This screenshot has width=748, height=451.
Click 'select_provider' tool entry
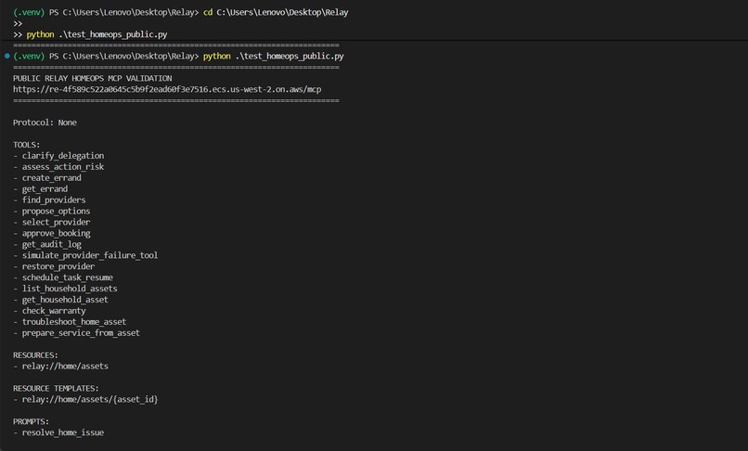(x=57, y=222)
